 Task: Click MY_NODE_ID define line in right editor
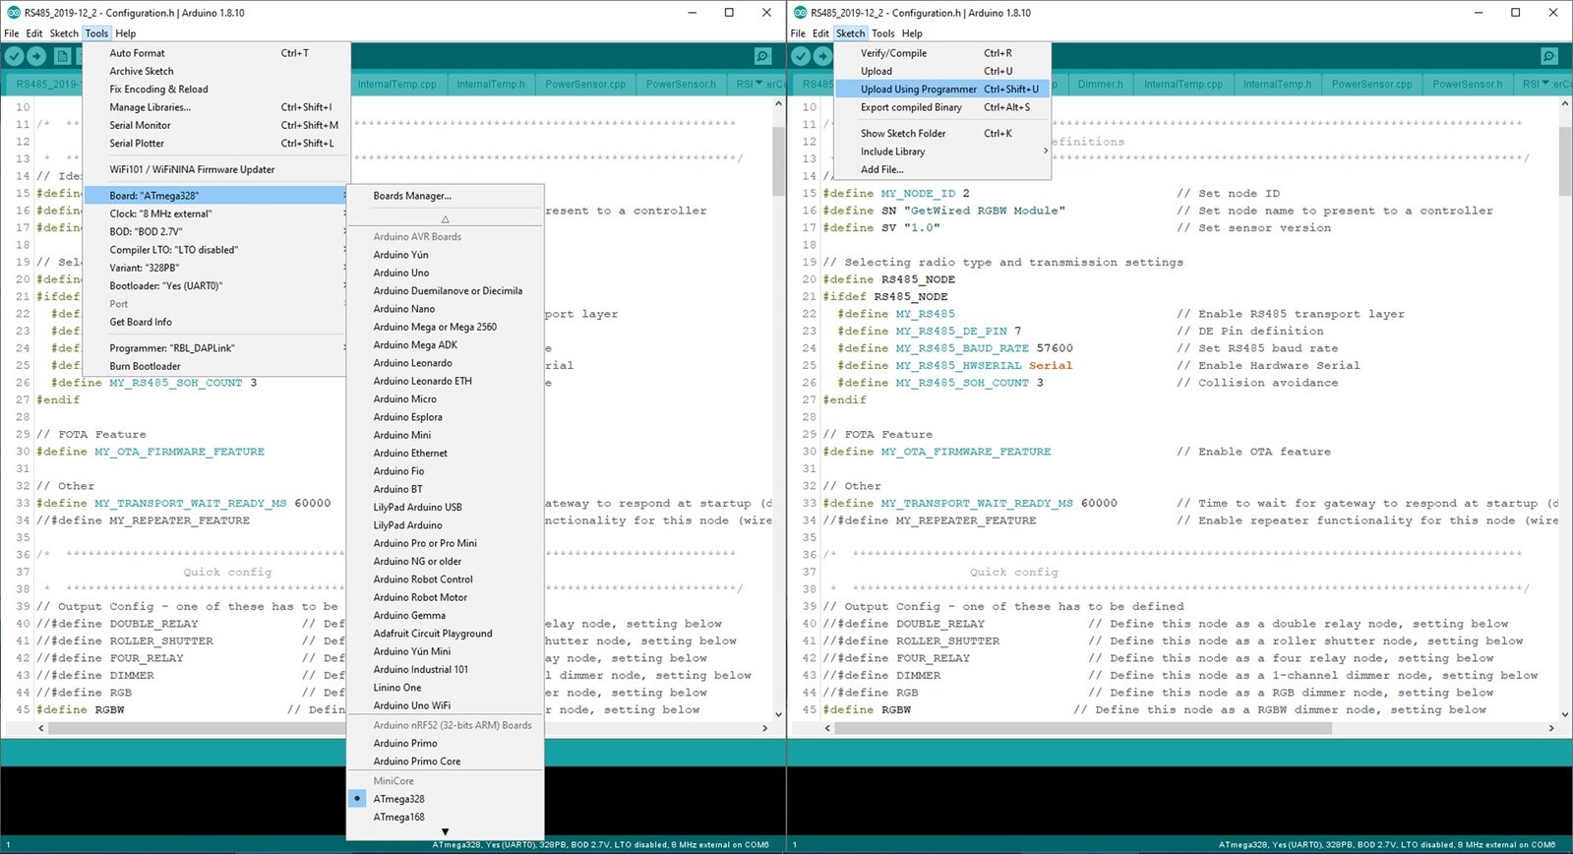(896, 194)
